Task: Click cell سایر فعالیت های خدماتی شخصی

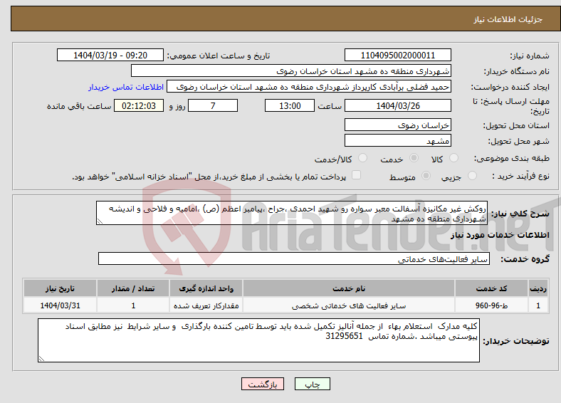Action: coord(348,305)
